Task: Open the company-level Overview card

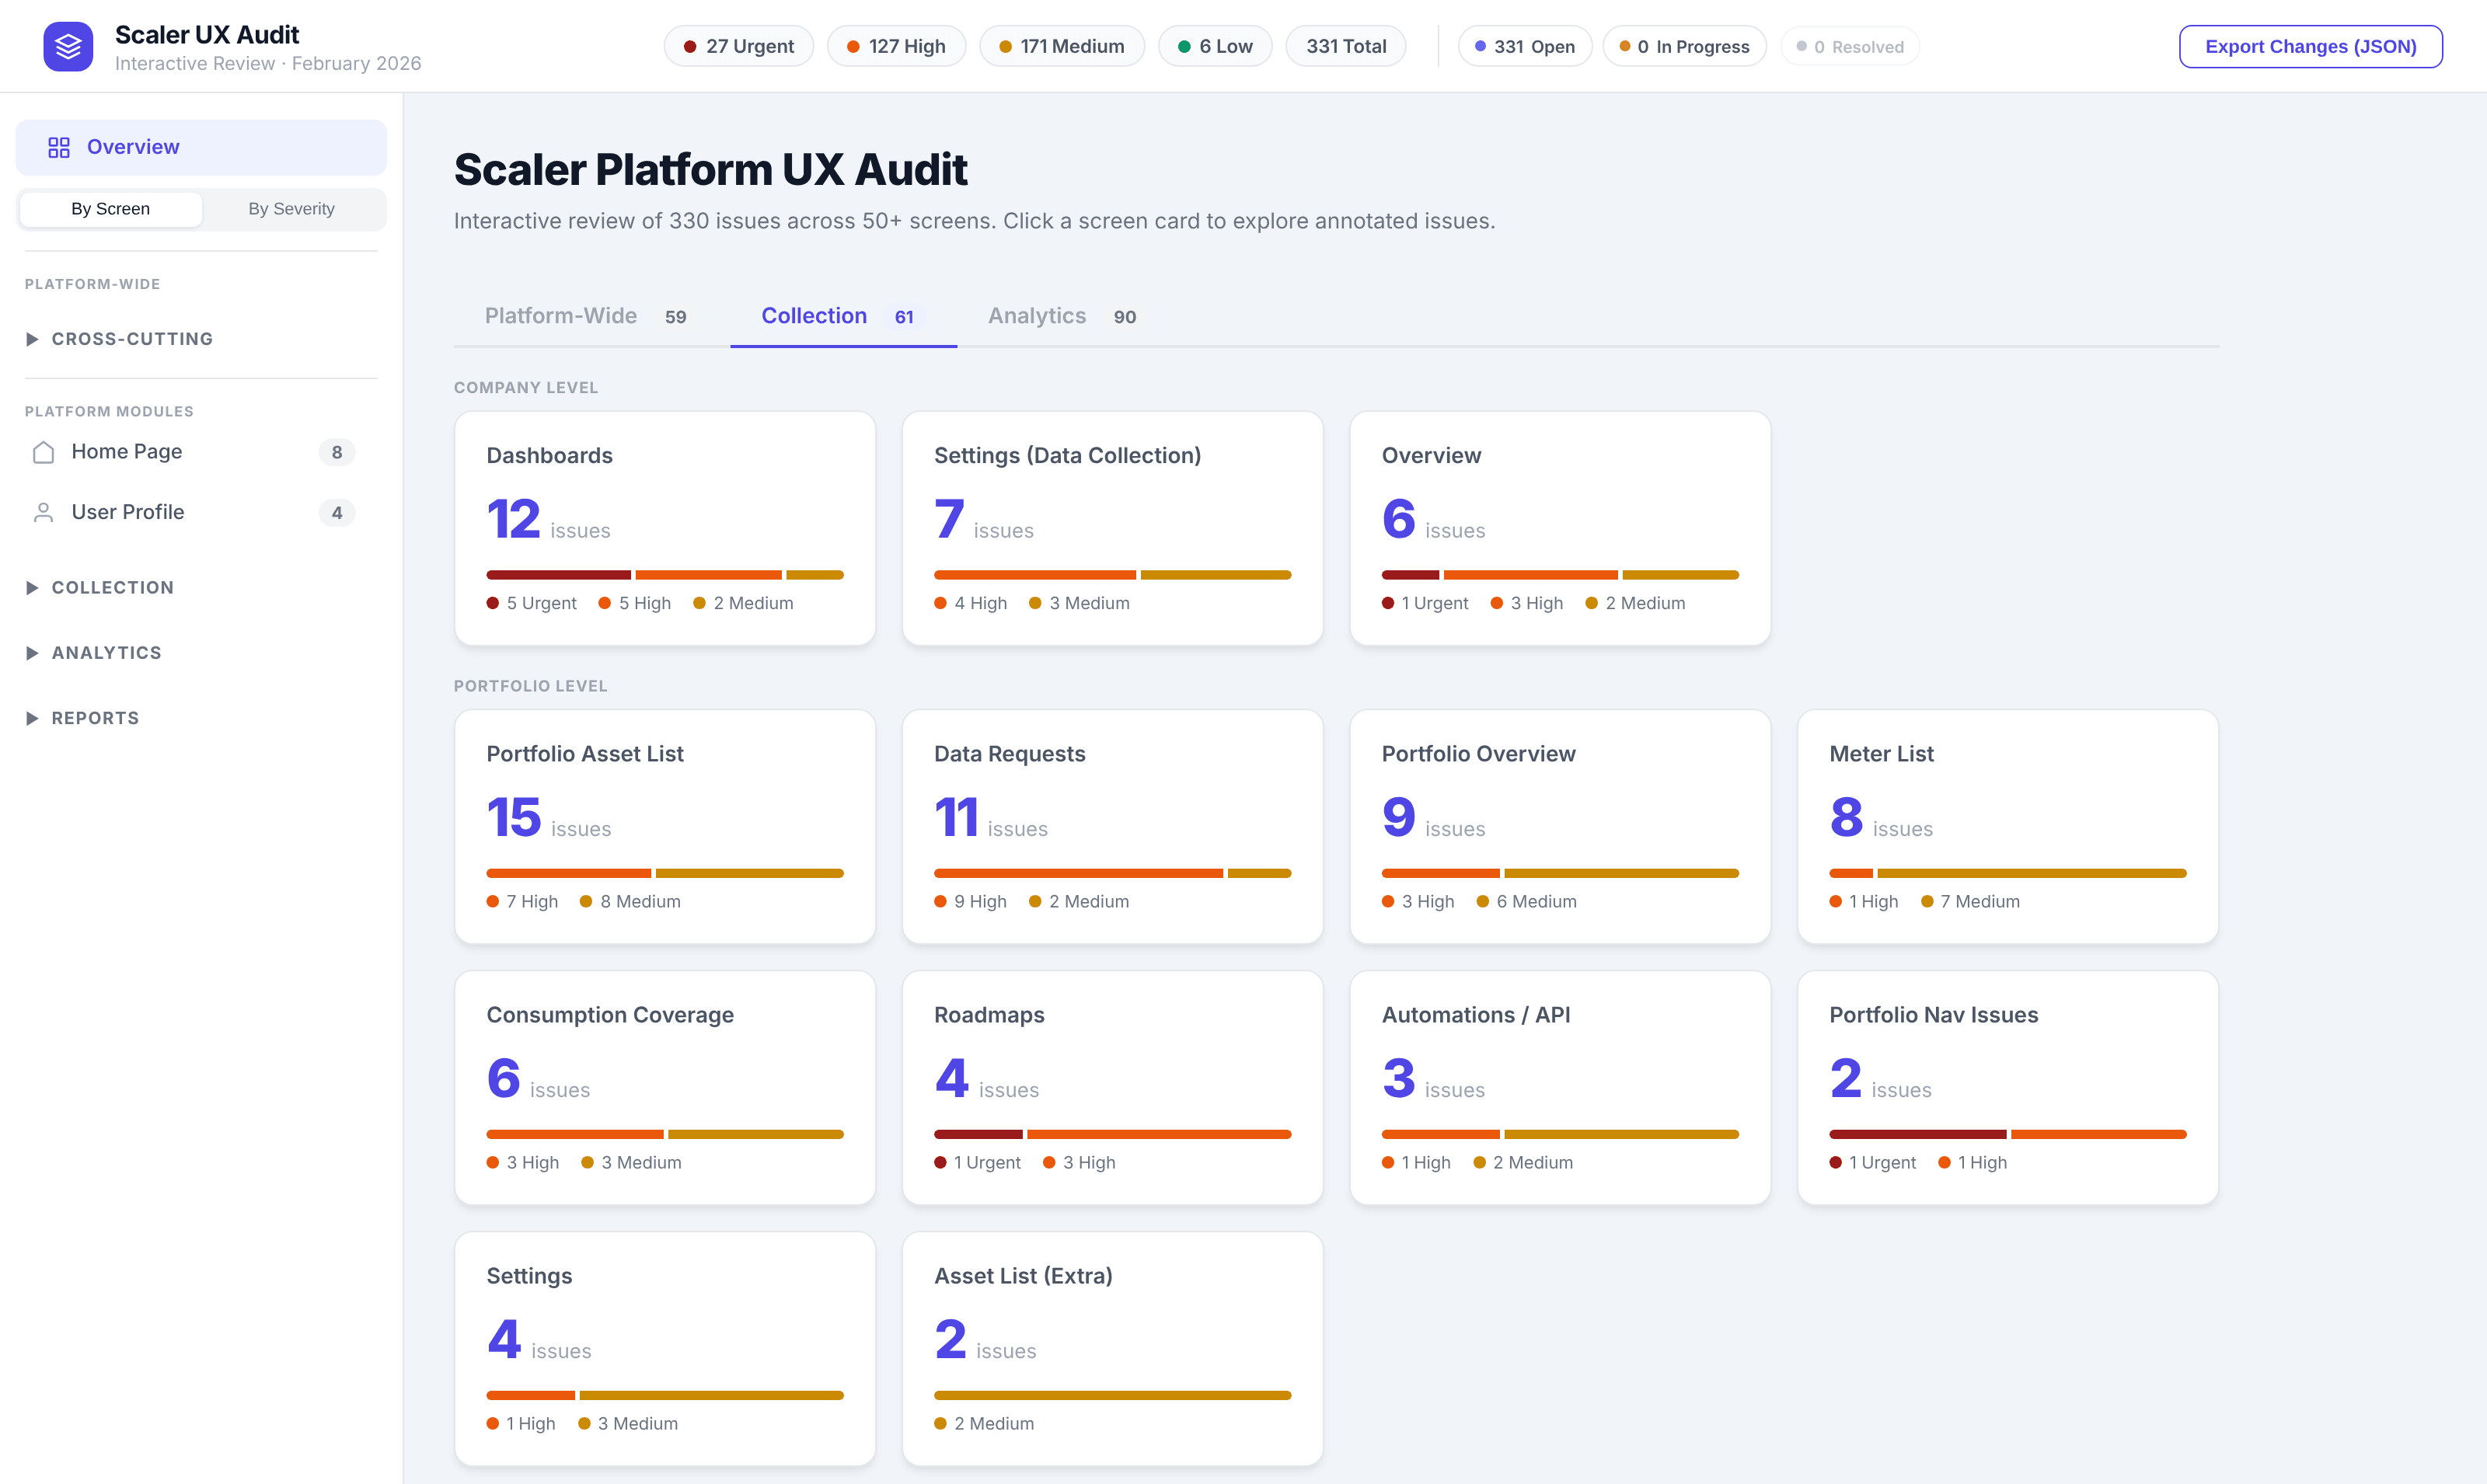Action: point(1560,529)
